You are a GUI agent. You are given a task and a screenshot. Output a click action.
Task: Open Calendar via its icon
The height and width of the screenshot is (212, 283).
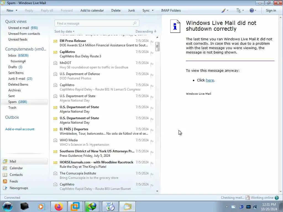[x=5, y=168]
